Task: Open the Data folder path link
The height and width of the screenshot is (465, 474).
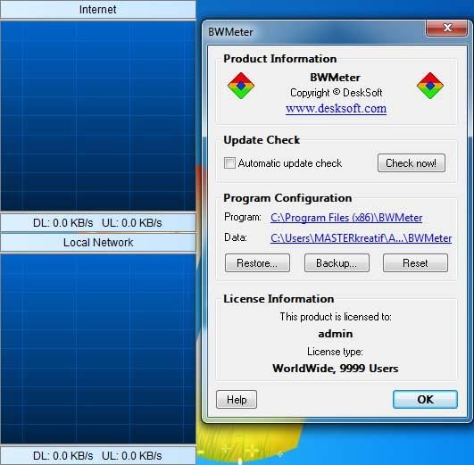Action: (x=362, y=238)
